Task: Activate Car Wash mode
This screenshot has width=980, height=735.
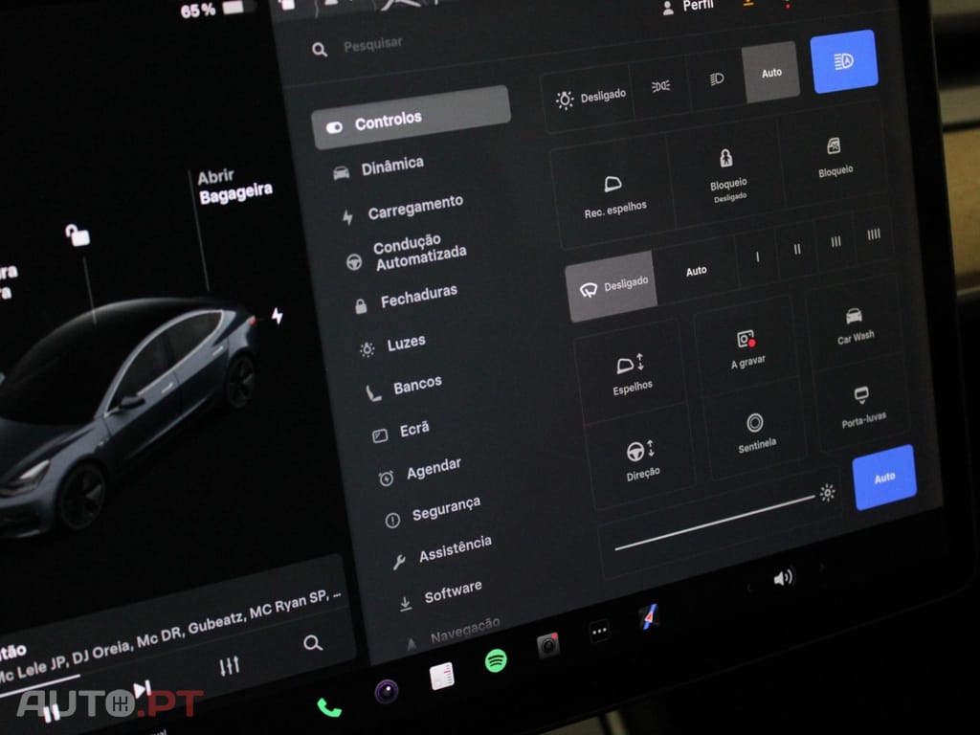Action: coord(855,325)
